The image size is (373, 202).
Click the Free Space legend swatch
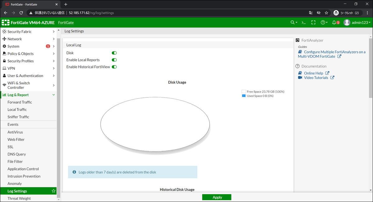click(244, 92)
